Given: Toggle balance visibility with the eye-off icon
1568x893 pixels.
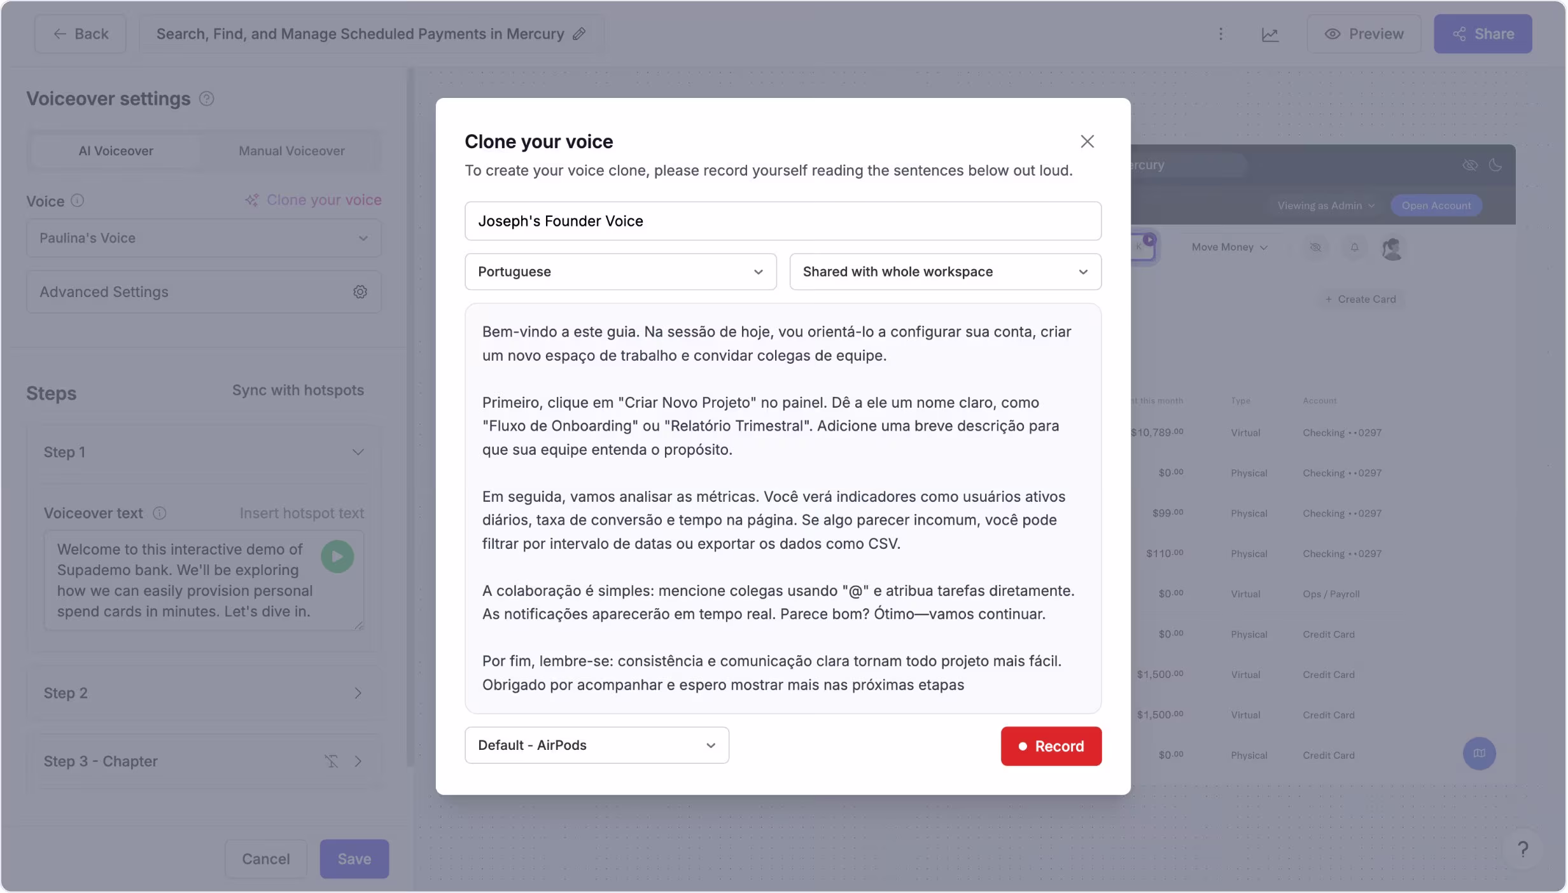Looking at the screenshot, I should tap(1471, 165).
